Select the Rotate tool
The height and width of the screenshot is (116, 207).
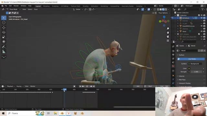4,32
